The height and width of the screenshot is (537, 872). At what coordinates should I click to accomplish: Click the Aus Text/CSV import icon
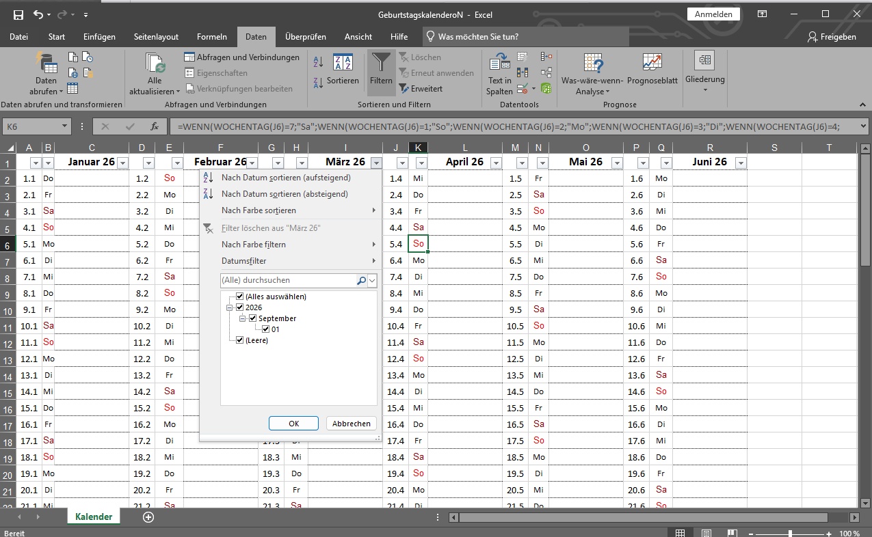(x=73, y=58)
